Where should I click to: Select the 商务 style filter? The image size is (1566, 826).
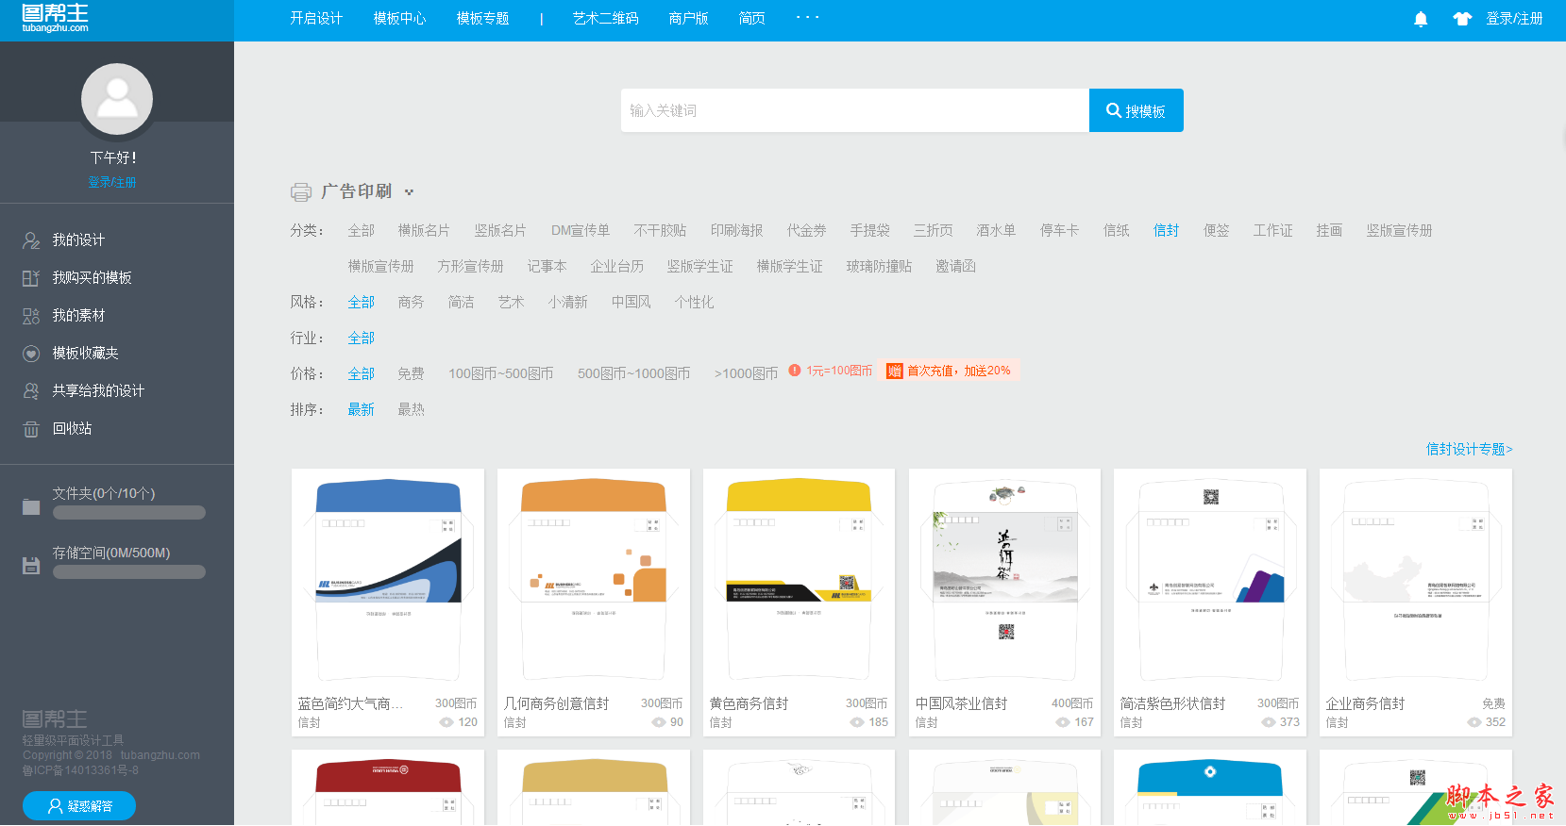pos(411,303)
